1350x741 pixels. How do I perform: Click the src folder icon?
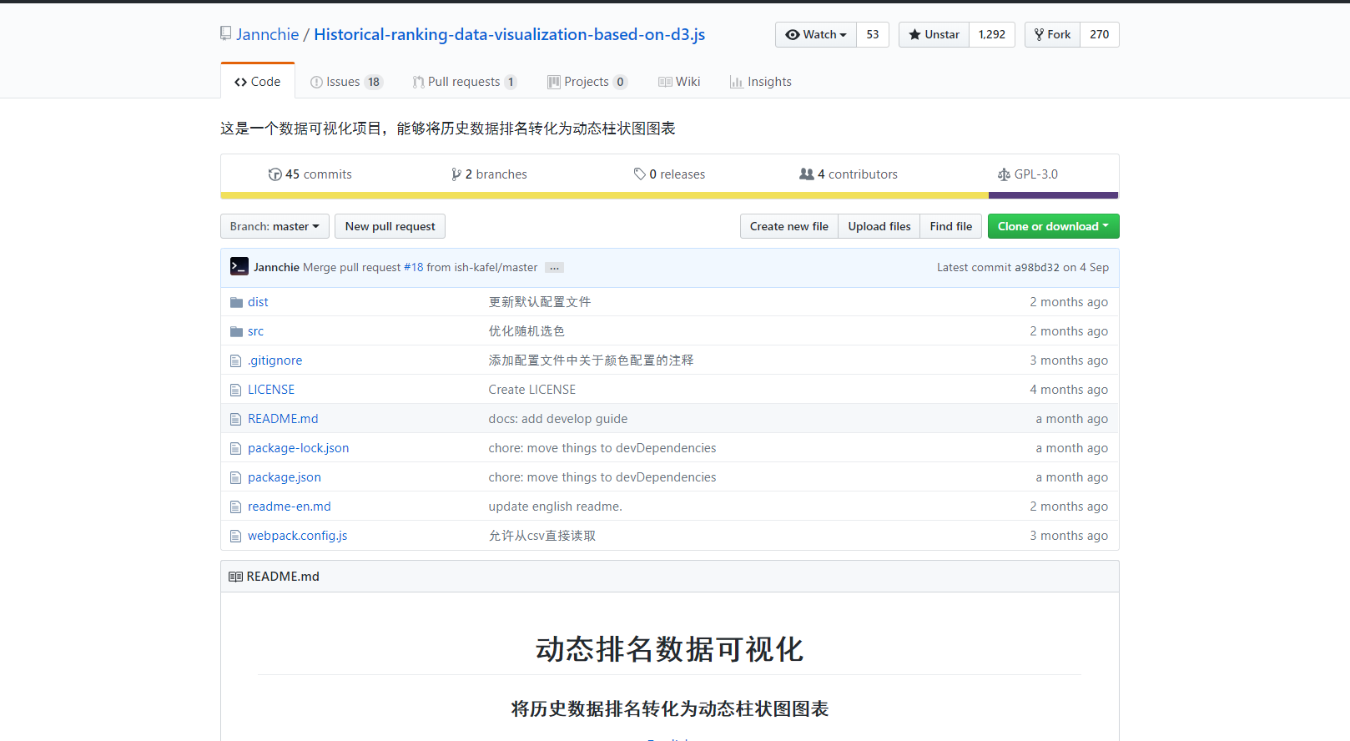tap(236, 331)
